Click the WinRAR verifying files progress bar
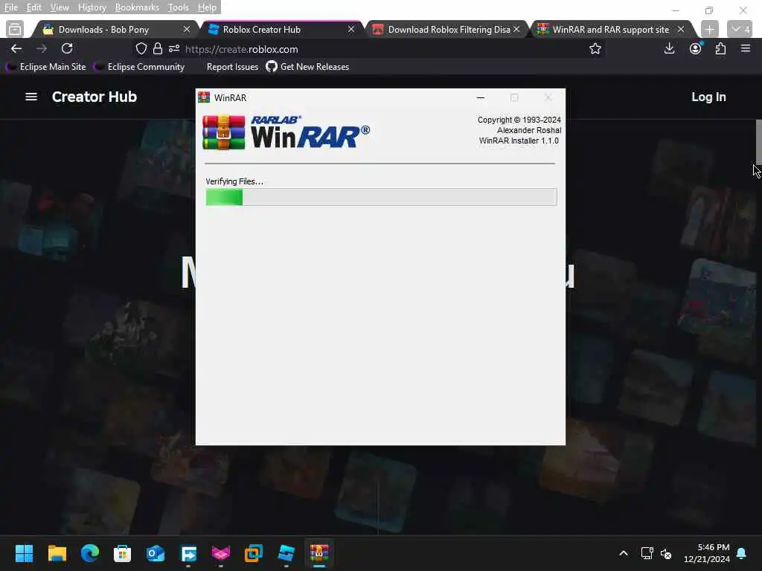Viewport: 762px width, 571px height. pos(381,197)
